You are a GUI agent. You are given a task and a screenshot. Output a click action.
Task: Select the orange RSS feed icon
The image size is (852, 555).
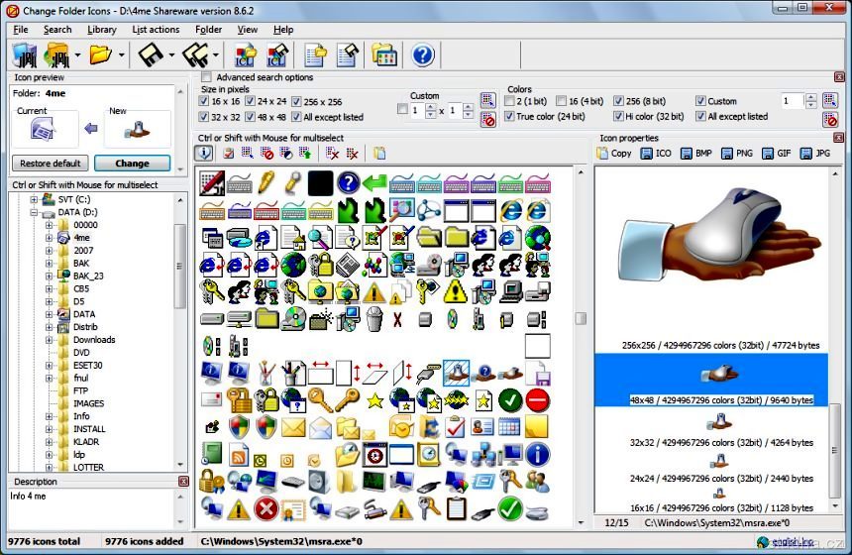pos(239,456)
